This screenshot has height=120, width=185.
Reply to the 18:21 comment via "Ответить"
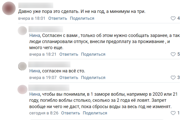(x=69, y=54)
